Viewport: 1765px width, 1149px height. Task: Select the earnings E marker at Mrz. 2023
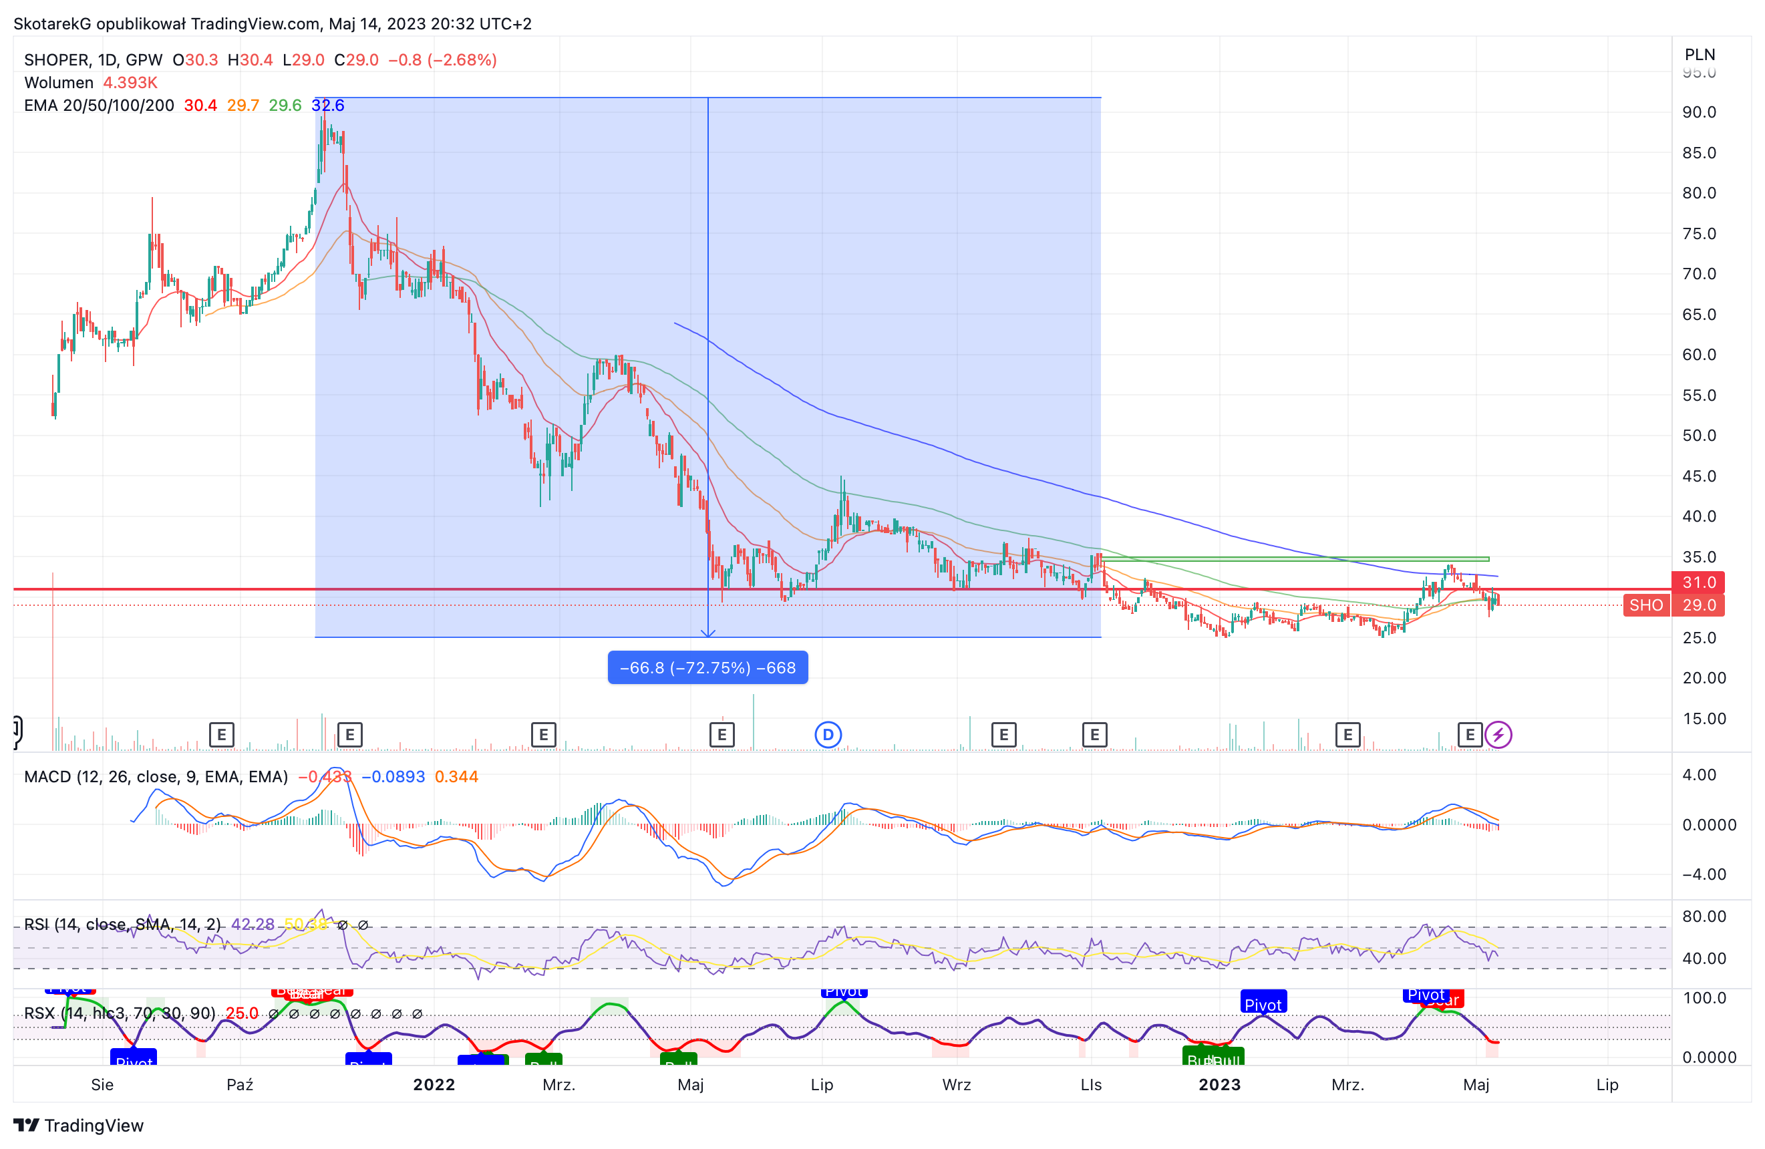point(1347,735)
